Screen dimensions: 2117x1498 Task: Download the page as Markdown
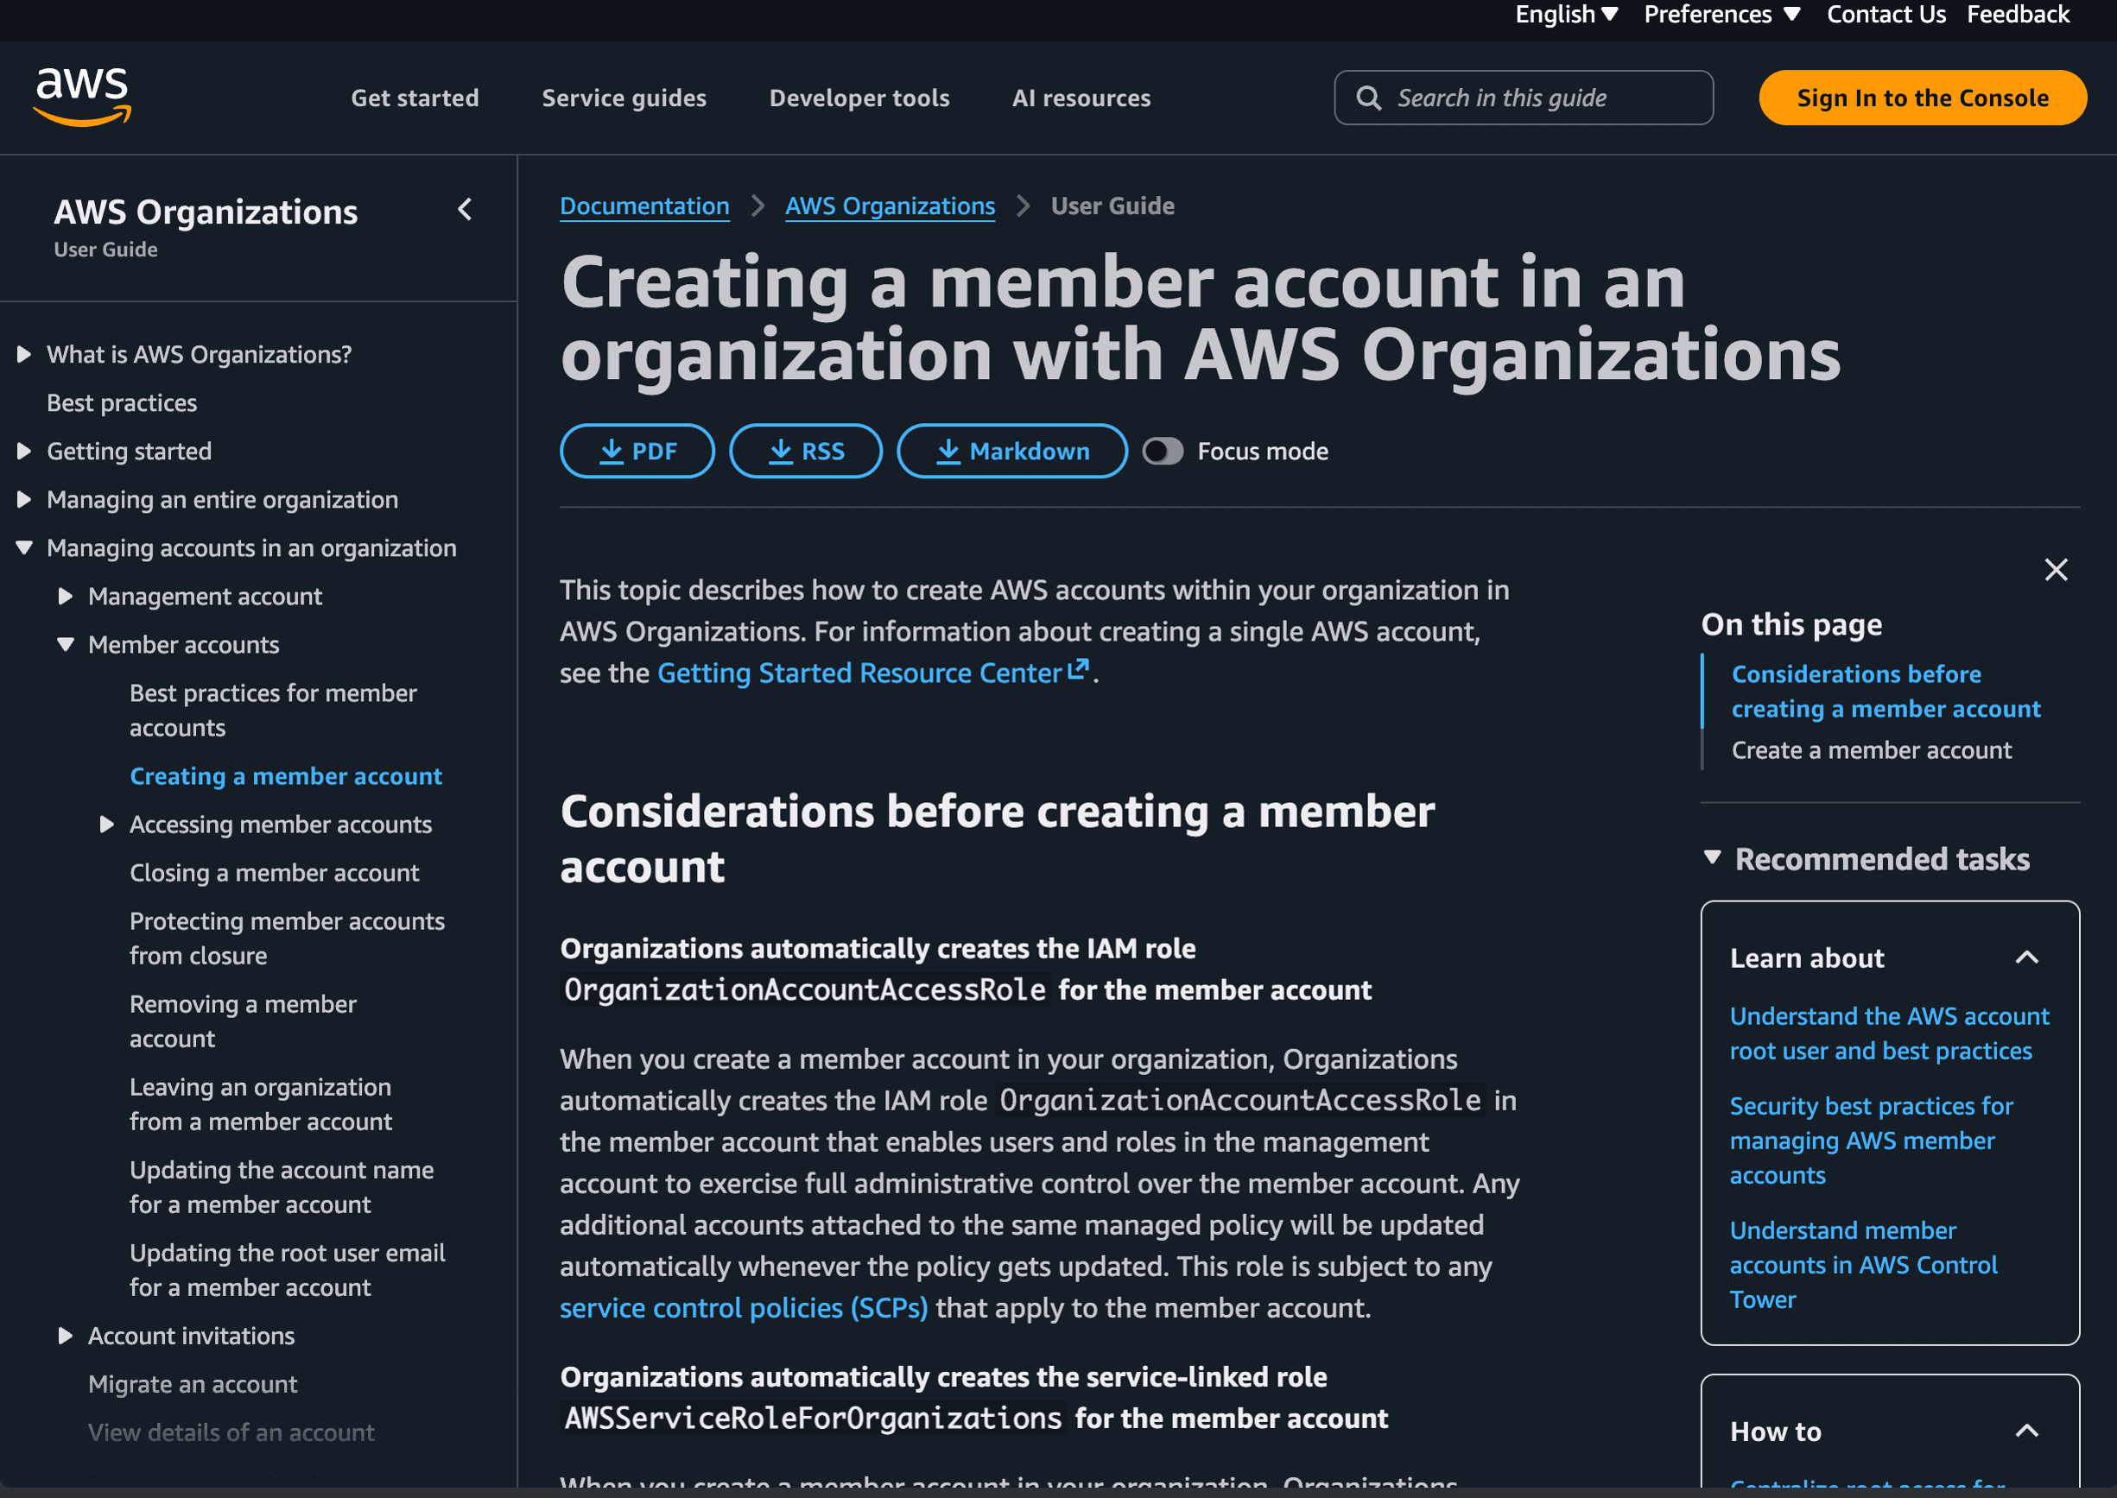(1011, 451)
